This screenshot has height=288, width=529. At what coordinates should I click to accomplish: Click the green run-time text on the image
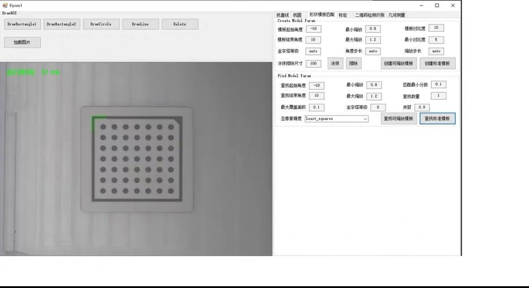33,72
